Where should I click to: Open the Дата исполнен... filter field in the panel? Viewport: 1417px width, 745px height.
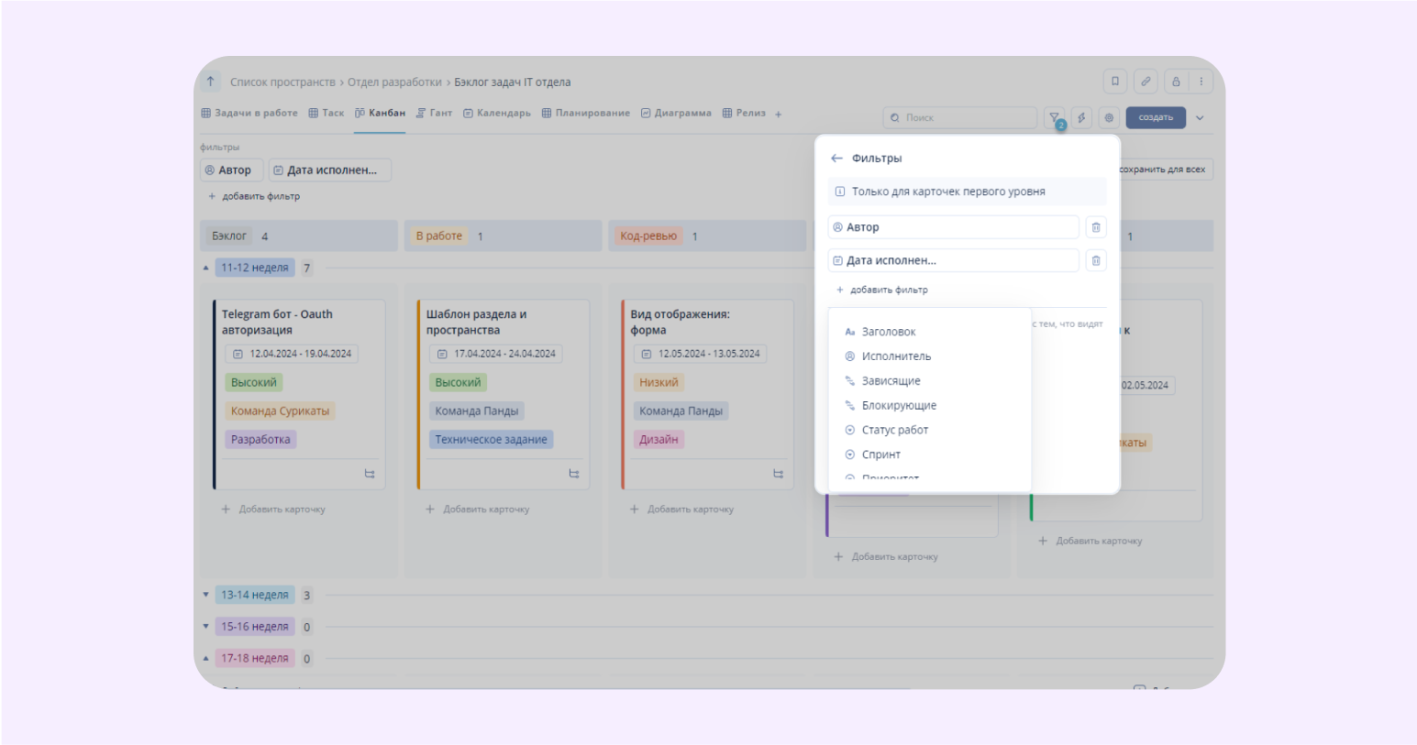pos(953,260)
